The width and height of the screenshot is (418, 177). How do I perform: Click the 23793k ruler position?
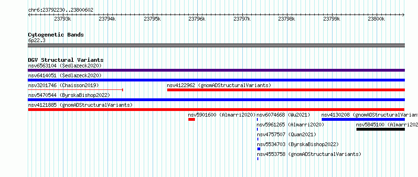[x=62, y=19]
